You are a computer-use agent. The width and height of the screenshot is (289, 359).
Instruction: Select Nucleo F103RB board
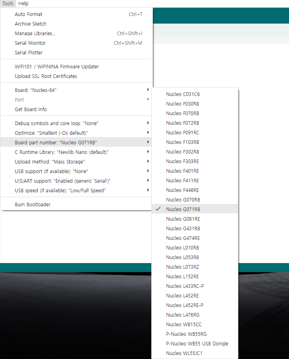[x=195, y=142]
